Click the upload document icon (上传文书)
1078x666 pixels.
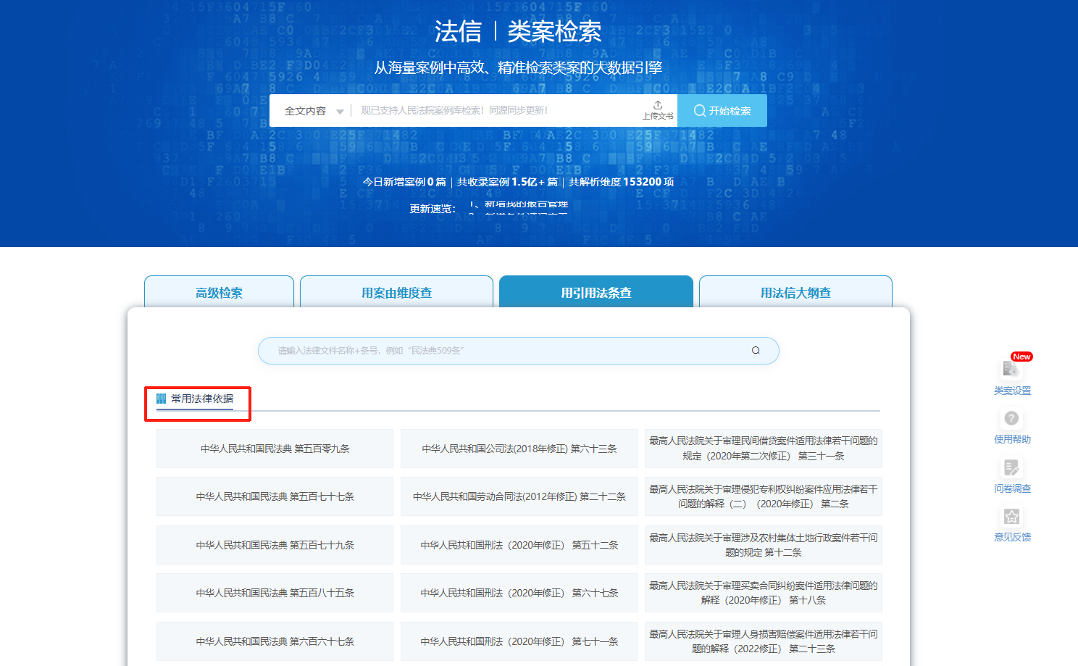[x=658, y=106]
